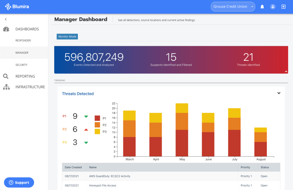
Task: Toggle the P3 legend series
Action: tap(97, 131)
